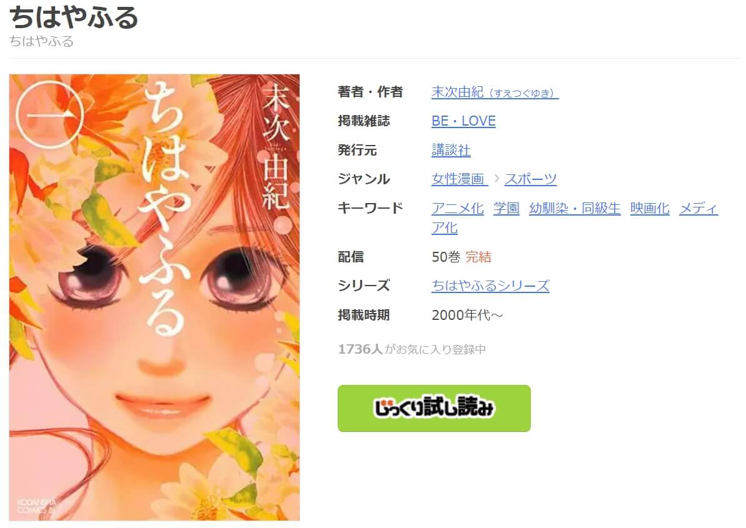Select the スポーツ genre link

click(530, 179)
